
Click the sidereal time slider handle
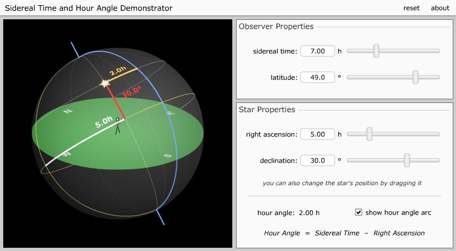point(376,51)
